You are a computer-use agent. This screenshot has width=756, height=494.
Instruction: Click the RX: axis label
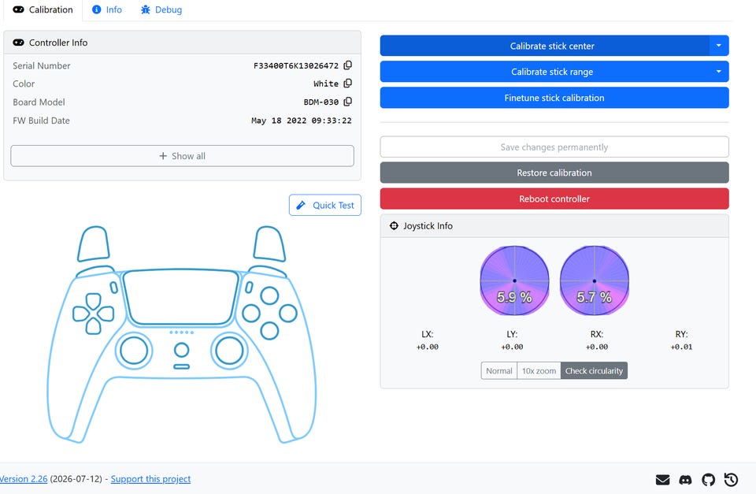pos(597,334)
